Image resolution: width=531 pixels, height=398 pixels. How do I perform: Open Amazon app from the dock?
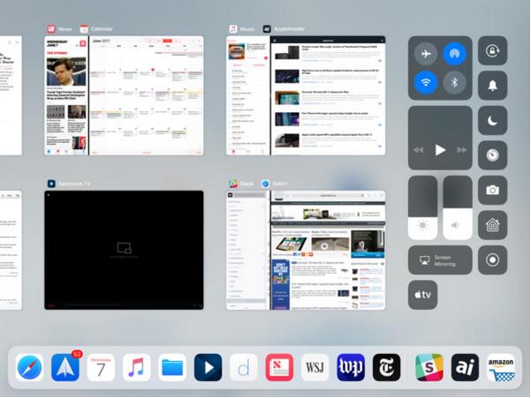(x=501, y=367)
